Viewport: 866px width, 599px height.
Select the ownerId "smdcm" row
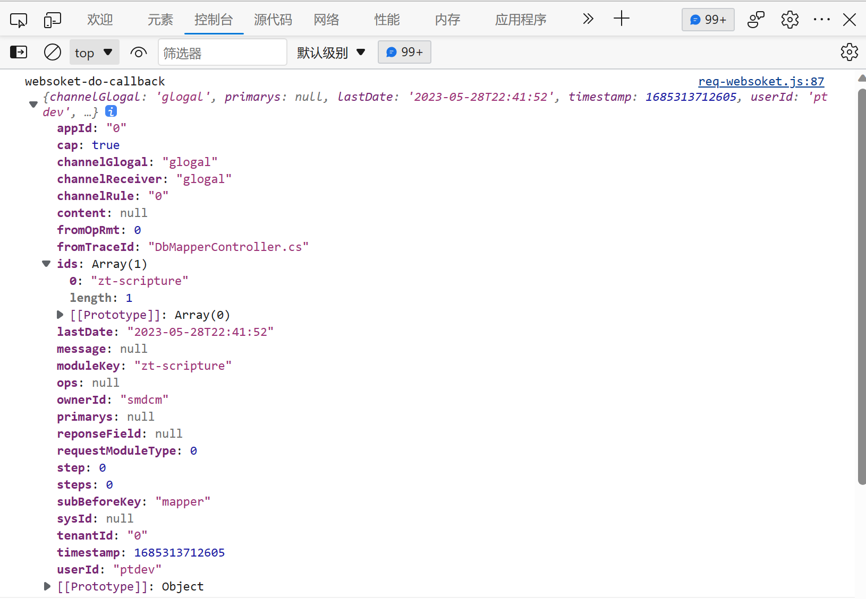click(x=113, y=400)
